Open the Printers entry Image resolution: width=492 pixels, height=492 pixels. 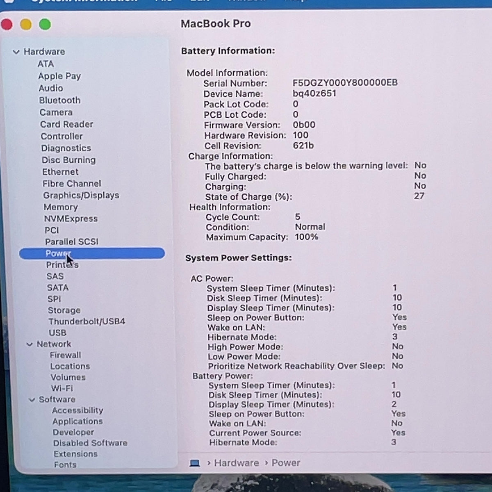[x=62, y=265]
